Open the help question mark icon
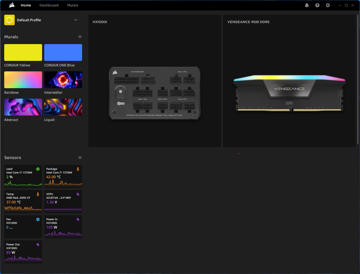The width and height of the screenshot is (360, 274). pyautogui.click(x=317, y=5)
